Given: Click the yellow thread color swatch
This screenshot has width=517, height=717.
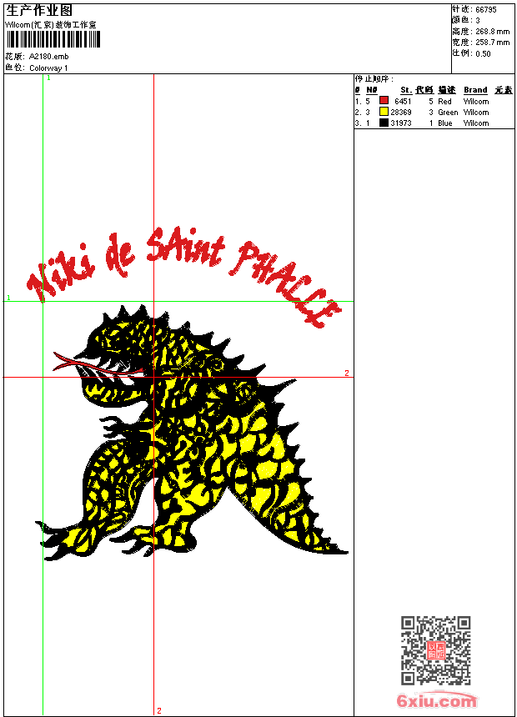Looking at the screenshot, I should tap(384, 112).
